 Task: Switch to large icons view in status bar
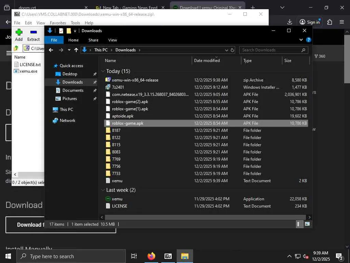tap(307, 224)
